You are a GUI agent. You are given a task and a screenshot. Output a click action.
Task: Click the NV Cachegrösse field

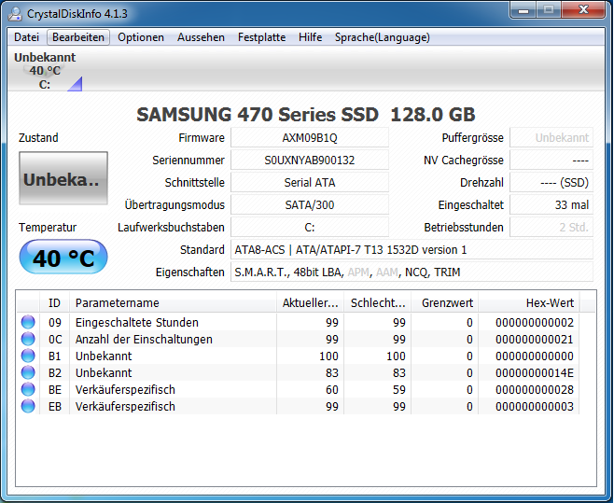(x=551, y=161)
